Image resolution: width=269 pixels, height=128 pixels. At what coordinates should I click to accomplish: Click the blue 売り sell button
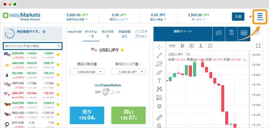pos(87,115)
